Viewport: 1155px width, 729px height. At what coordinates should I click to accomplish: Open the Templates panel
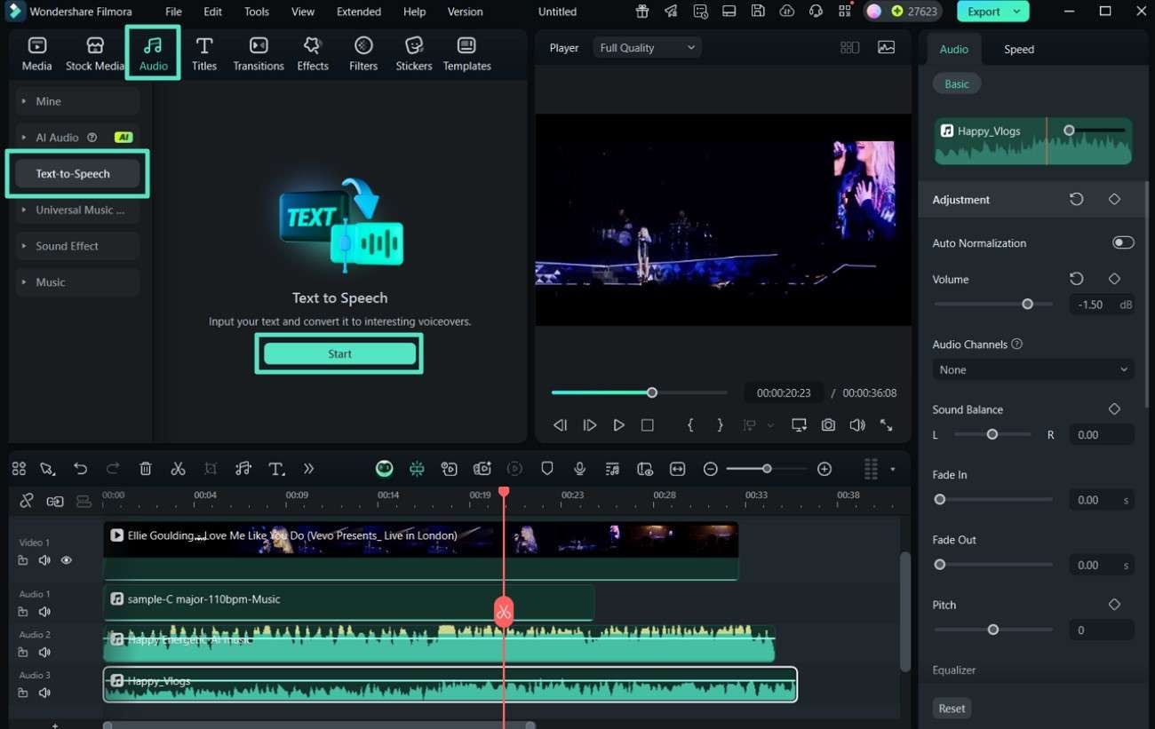pyautogui.click(x=467, y=53)
